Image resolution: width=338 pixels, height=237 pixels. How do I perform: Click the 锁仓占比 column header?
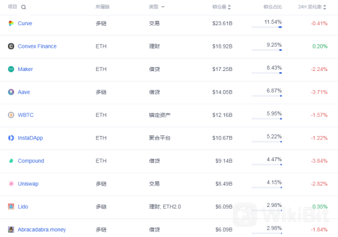click(x=273, y=7)
